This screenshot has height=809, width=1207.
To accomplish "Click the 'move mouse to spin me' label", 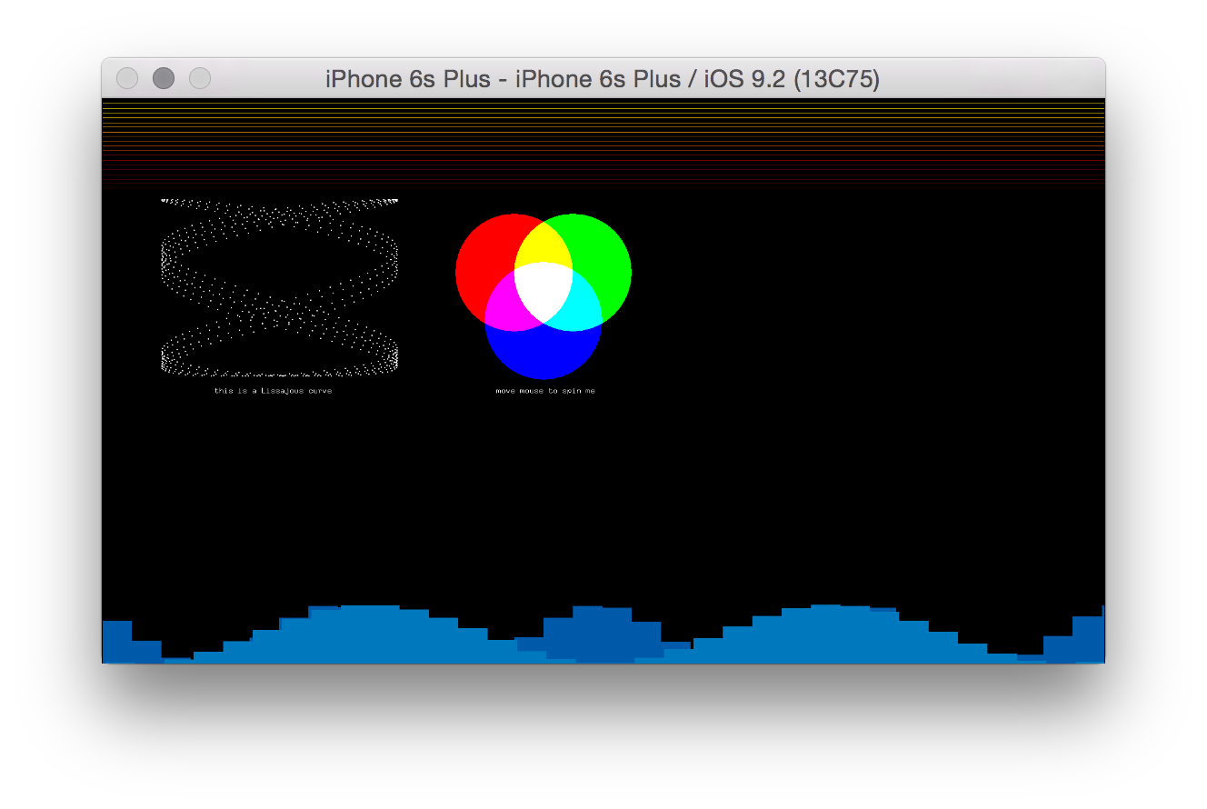I will 544,392.
